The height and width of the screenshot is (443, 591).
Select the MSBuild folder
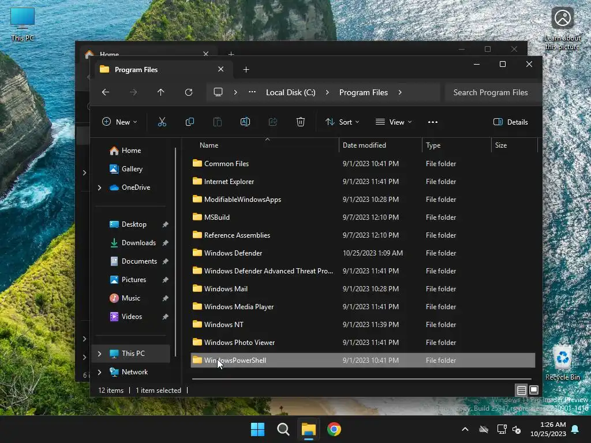[x=364, y=217]
